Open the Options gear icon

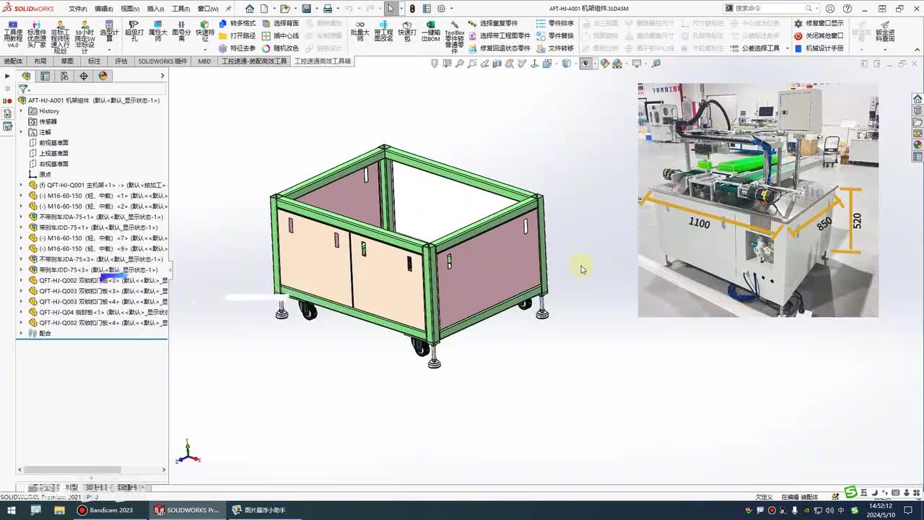(441, 9)
